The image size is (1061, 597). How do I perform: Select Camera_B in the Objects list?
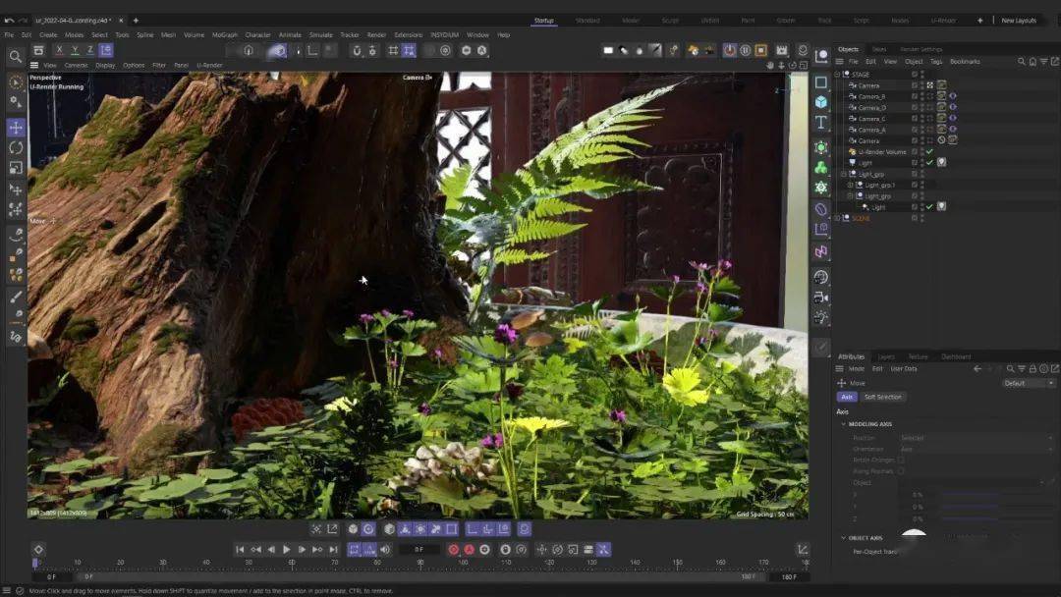[x=871, y=96]
